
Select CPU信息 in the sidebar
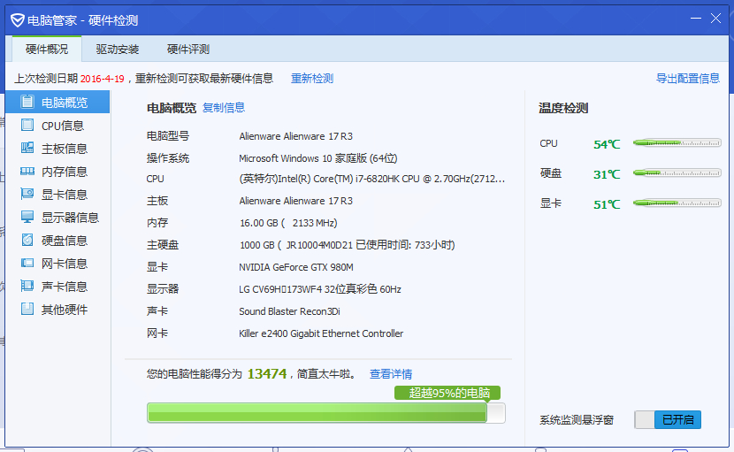click(x=57, y=125)
